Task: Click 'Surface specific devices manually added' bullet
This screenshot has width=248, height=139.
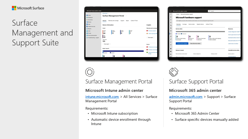Action: point(207,119)
